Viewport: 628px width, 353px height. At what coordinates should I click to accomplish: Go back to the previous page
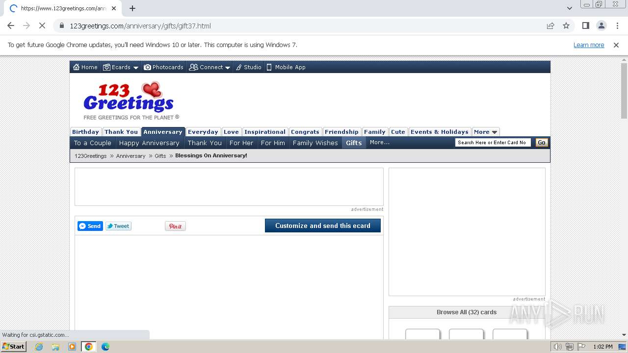point(11,25)
